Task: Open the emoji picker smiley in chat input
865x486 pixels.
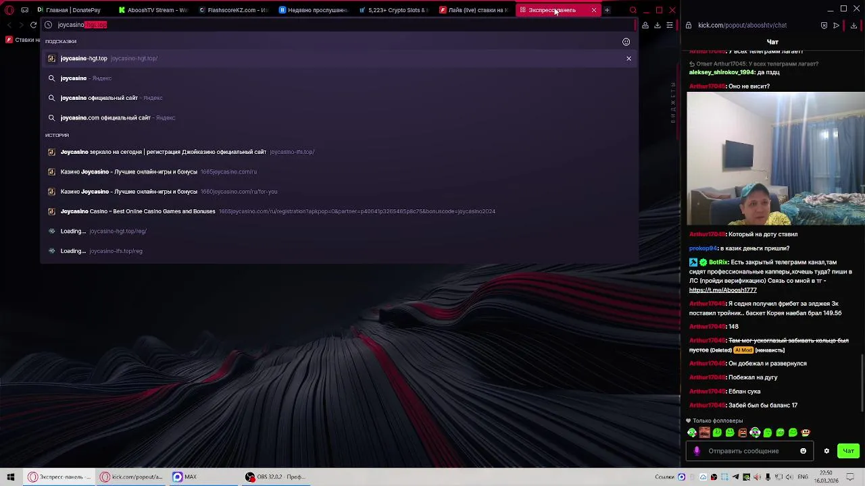Action: coord(803,451)
